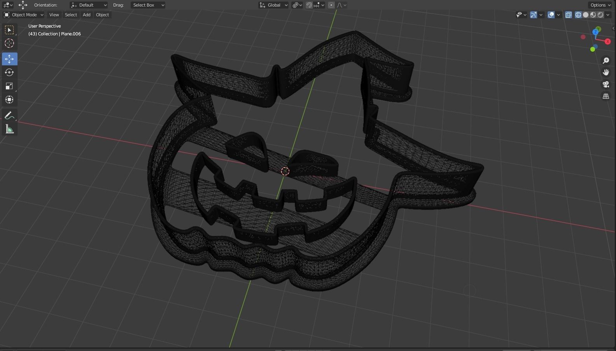Image resolution: width=616 pixels, height=351 pixels.
Task: Open the Add menu
Action: [86, 15]
